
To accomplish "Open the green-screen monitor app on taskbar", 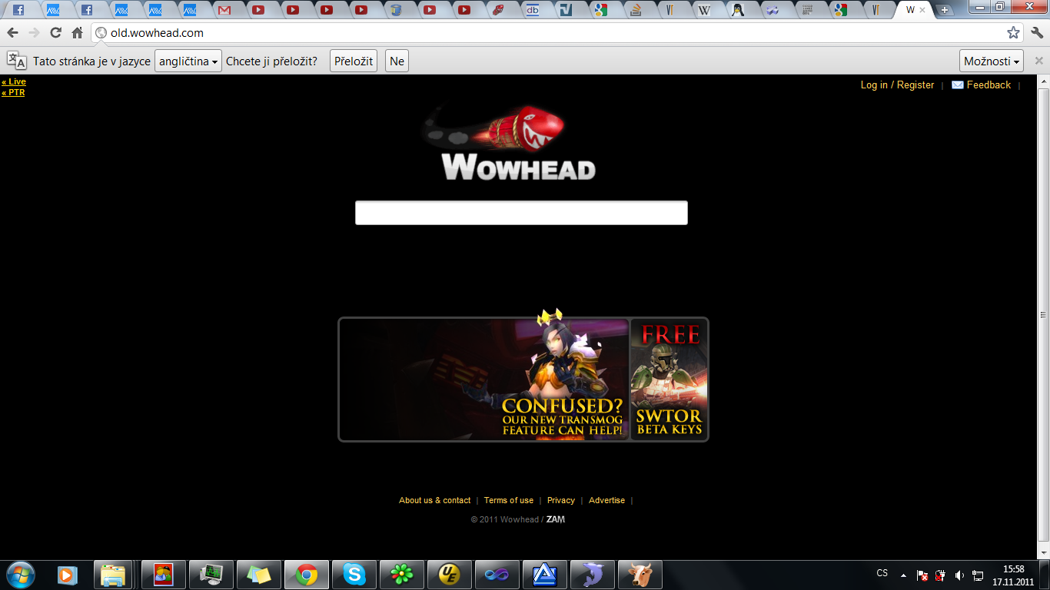I will point(211,575).
